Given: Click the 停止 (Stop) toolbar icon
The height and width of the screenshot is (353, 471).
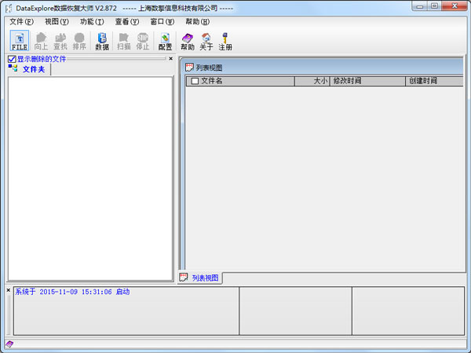Looking at the screenshot, I should point(143,41).
